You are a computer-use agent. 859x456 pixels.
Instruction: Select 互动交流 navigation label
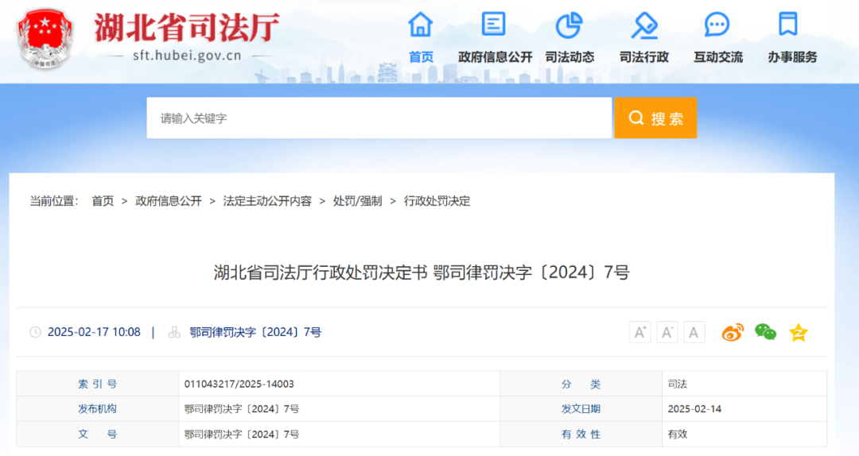[x=718, y=57]
